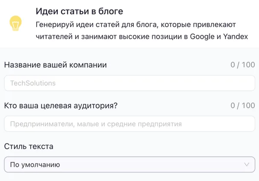Click the company name input field
This screenshot has width=259, height=181.
point(129,83)
